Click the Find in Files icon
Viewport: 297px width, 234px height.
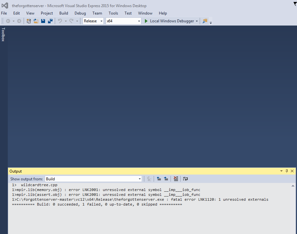[x=205, y=21]
